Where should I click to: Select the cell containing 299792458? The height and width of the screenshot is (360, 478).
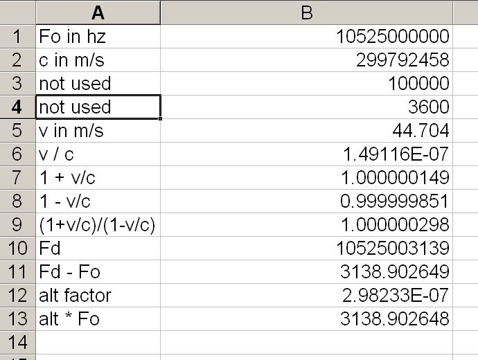pos(306,60)
